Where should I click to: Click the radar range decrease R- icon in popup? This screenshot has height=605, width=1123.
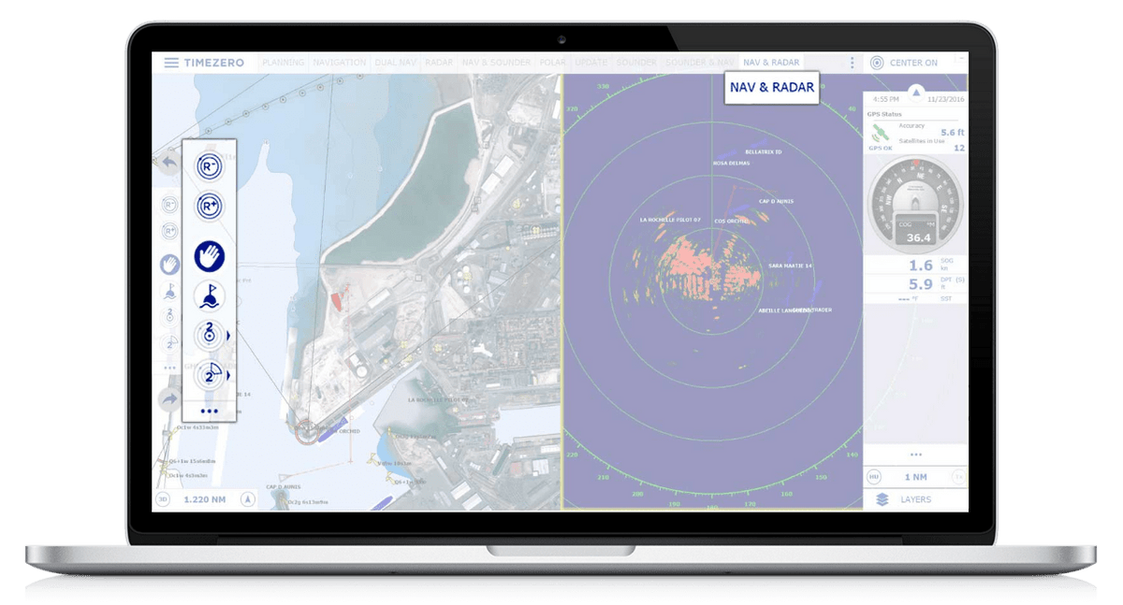coord(209,167)
